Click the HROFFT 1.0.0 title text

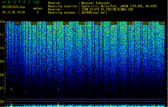coord(21,2)
